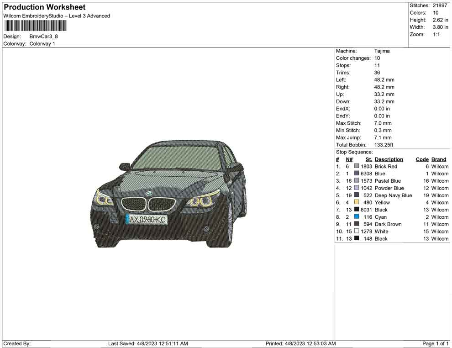452x348 pixels.
Task: Click the Created By label
Action: (17, 343)
